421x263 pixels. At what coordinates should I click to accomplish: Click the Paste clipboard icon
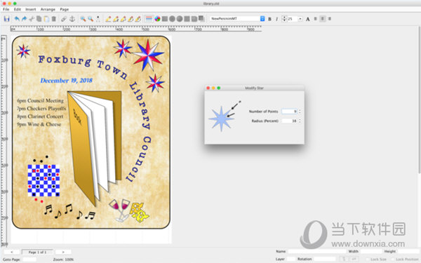46,19
